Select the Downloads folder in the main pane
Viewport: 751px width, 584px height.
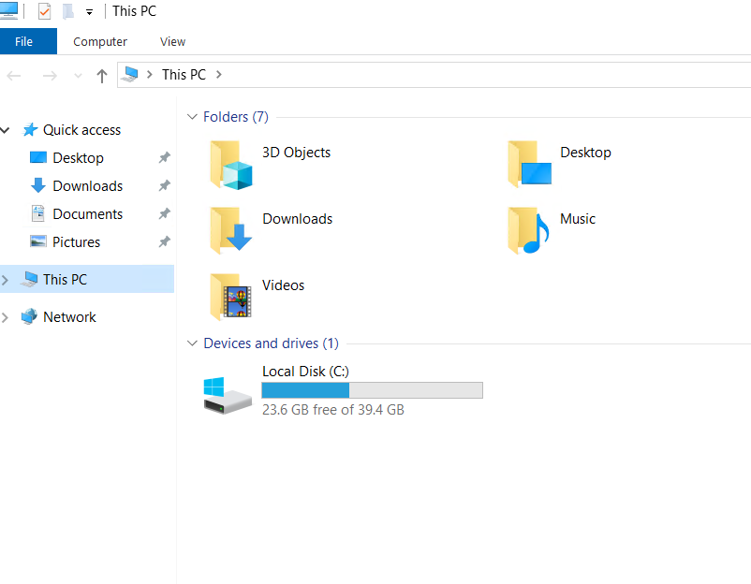[x=297, y=219]
